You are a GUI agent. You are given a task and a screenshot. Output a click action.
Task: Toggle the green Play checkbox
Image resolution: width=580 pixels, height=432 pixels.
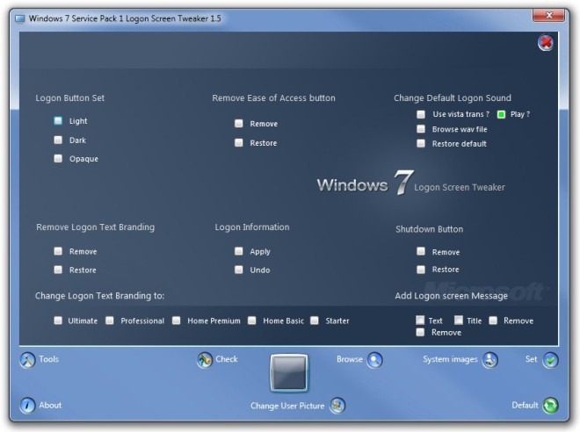pos(501,114)
